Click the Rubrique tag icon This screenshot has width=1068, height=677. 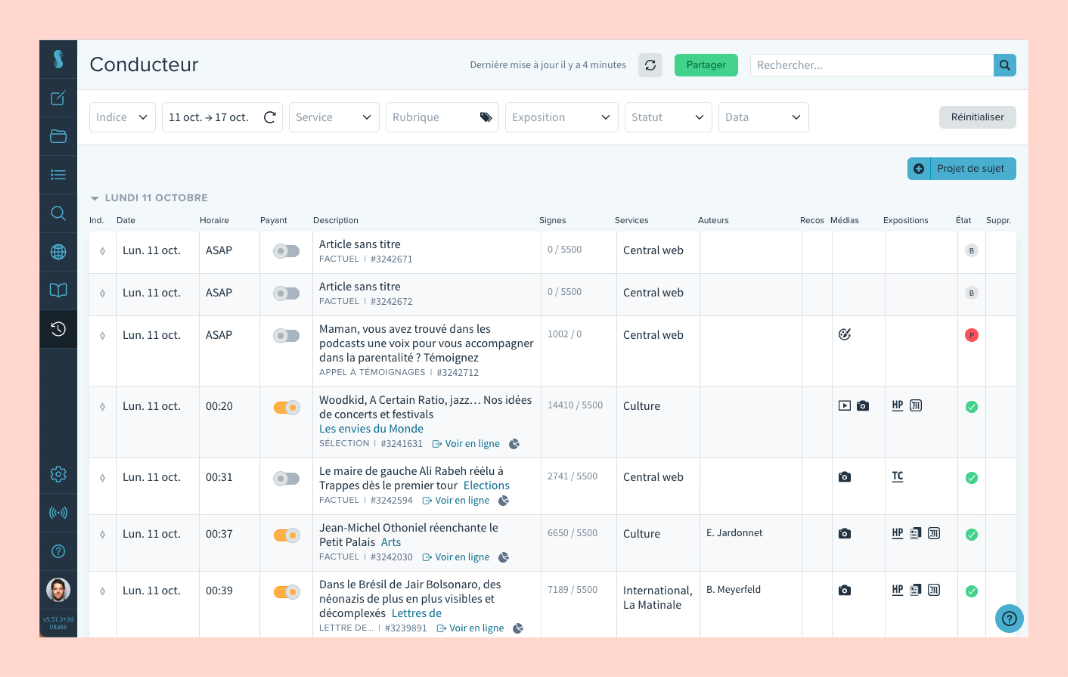click(x=486, y=117)
